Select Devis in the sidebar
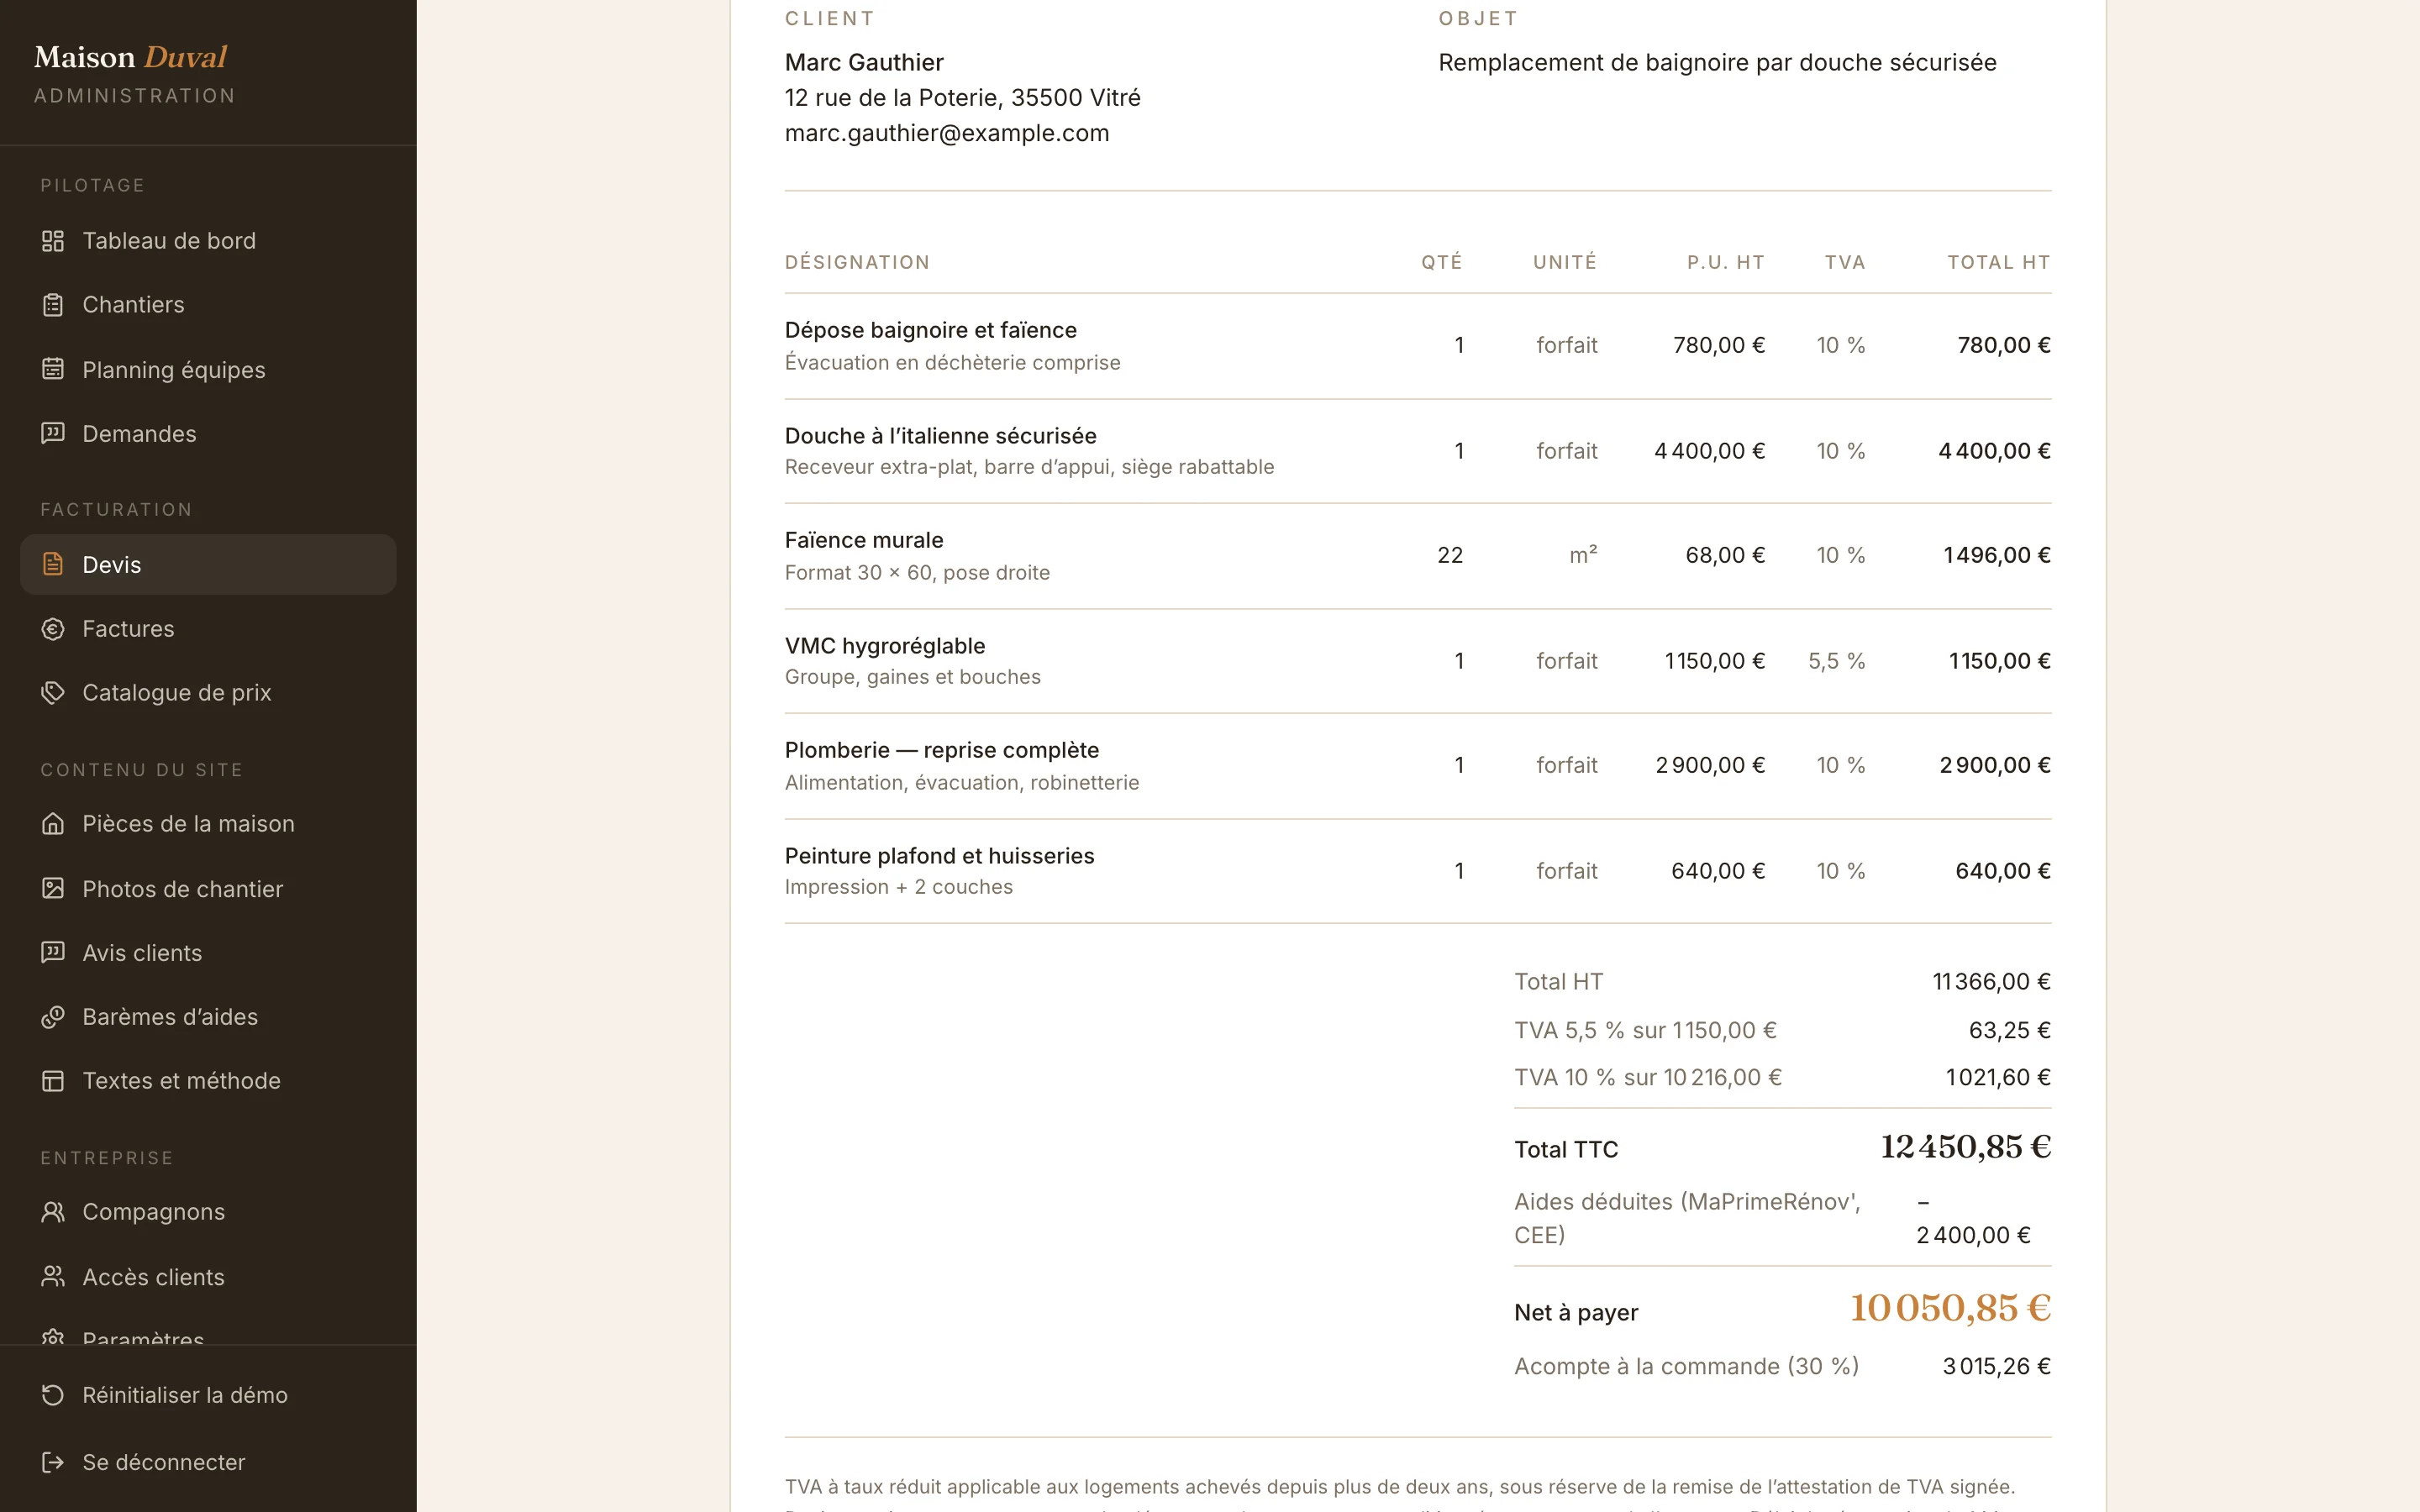The height and width of the screenshot is (1512, 2420). [208, 564]
